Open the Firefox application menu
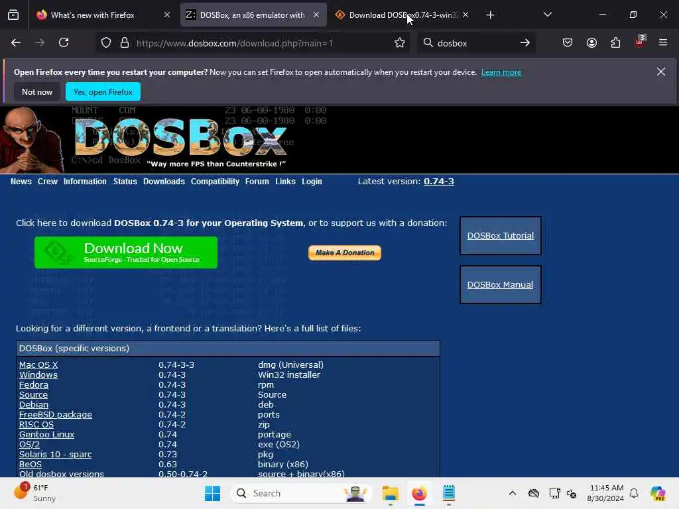 663,42
